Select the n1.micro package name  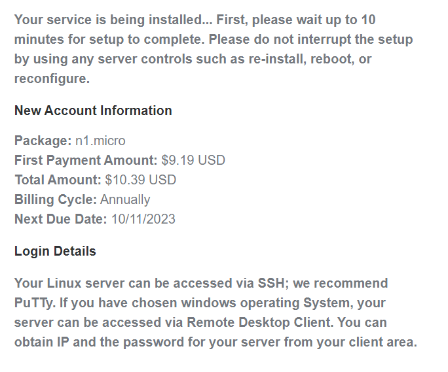point(100,141)
